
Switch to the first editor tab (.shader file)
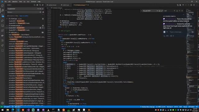[x=52, y=5]
